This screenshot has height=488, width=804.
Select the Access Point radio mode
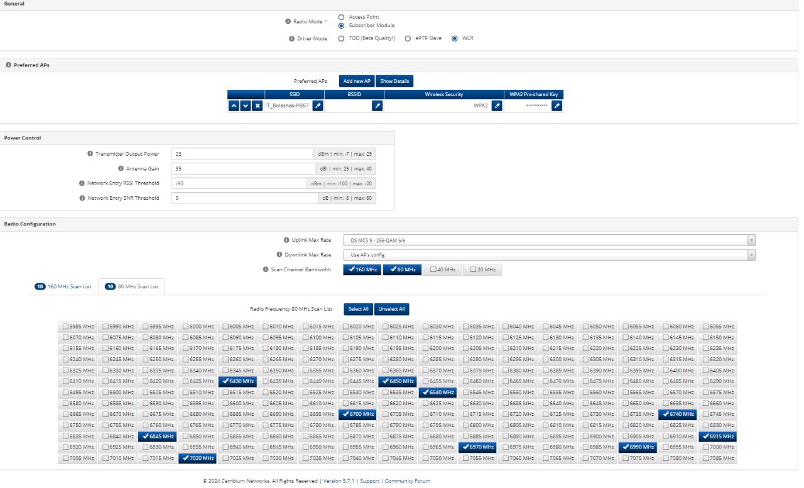341,17
